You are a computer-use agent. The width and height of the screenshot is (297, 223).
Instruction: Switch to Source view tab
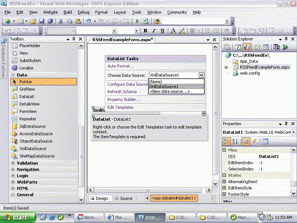pyautogui.click(x=124, y=198)
